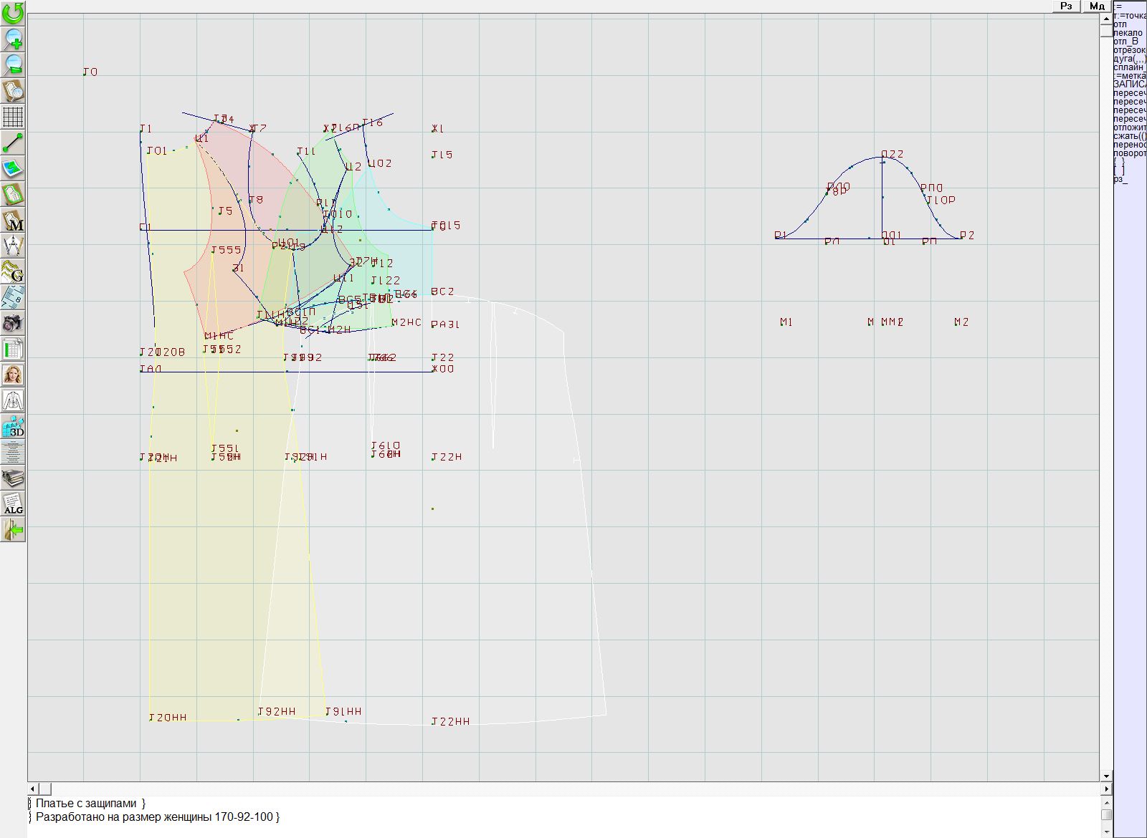This screenshot has width=1147, height=838.
Task: Toggle the grid display icon
Action: click(13, 116)
